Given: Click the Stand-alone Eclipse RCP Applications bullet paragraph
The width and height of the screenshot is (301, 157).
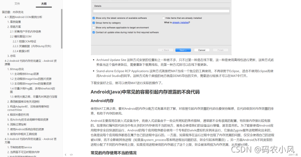Looking at the screenshot, I should pyautogui.click(x=185, y=73).
